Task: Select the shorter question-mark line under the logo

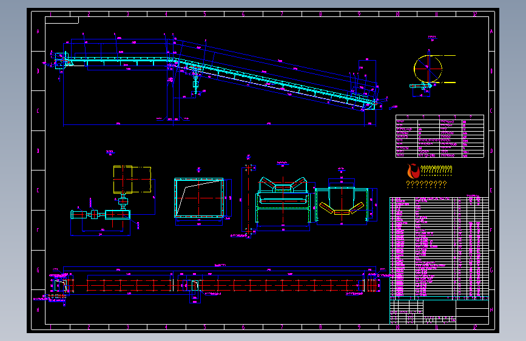Action: 426,184
